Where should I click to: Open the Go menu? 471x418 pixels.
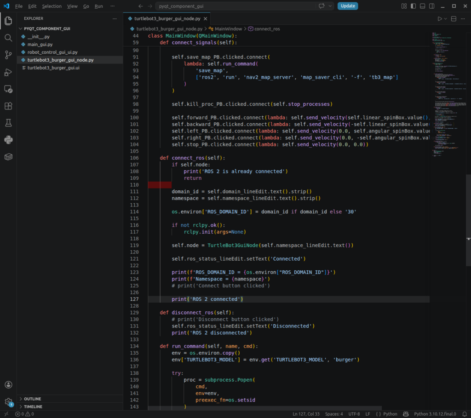click(86, 6)
